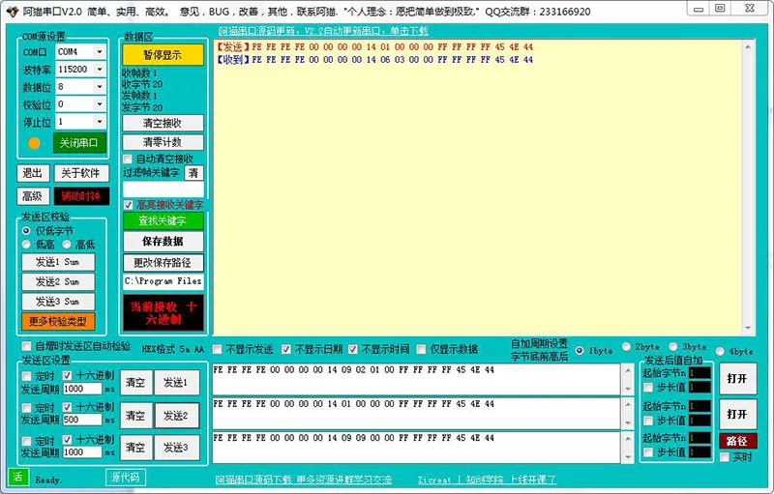Click the green 活 status button
The width and height of the screenshot is (774, 494).
(x=18, y=477)
